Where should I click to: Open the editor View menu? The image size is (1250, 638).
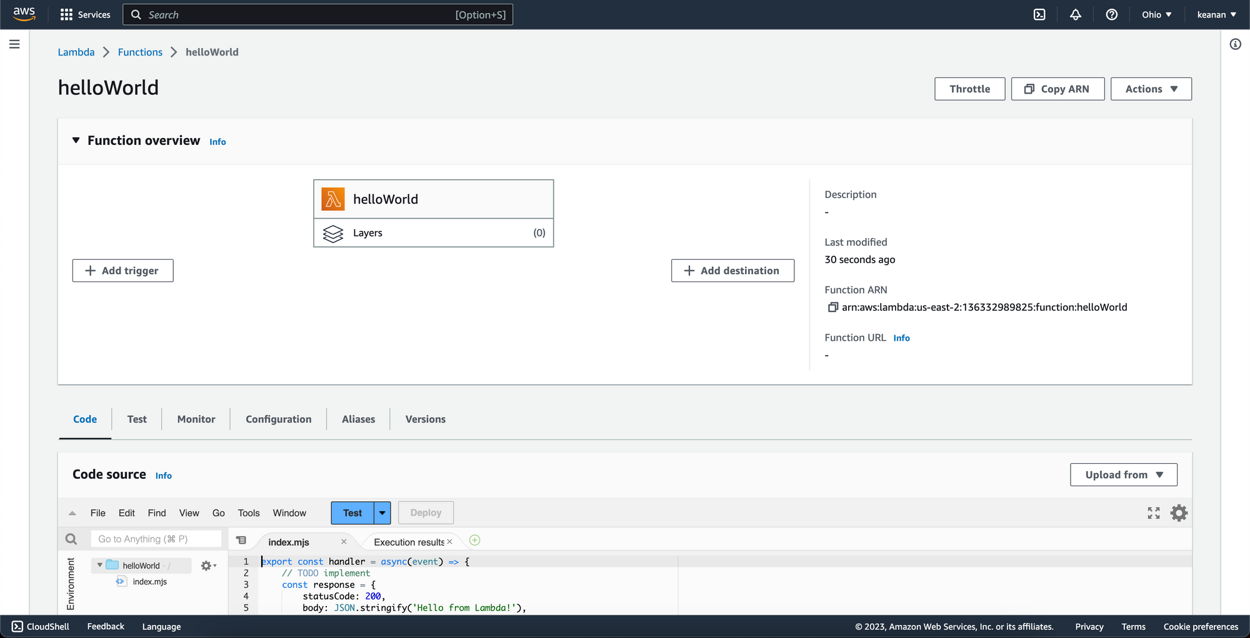tap(189, 513)
